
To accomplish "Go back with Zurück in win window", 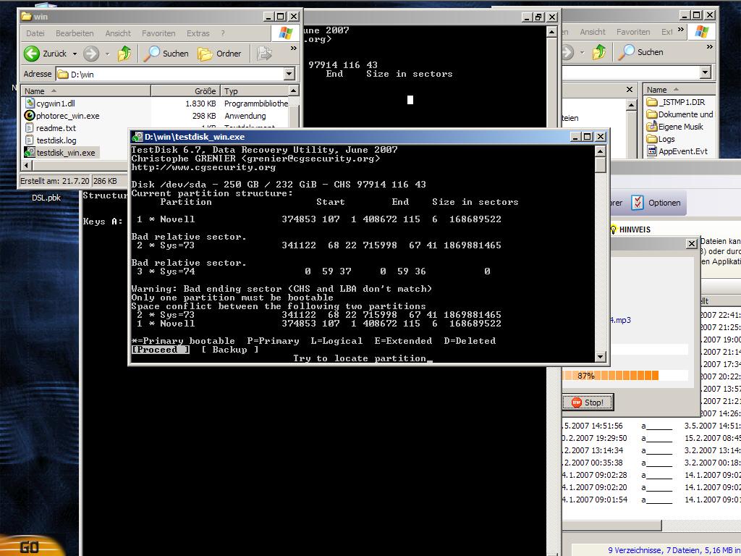I will [x=45, y=54].
